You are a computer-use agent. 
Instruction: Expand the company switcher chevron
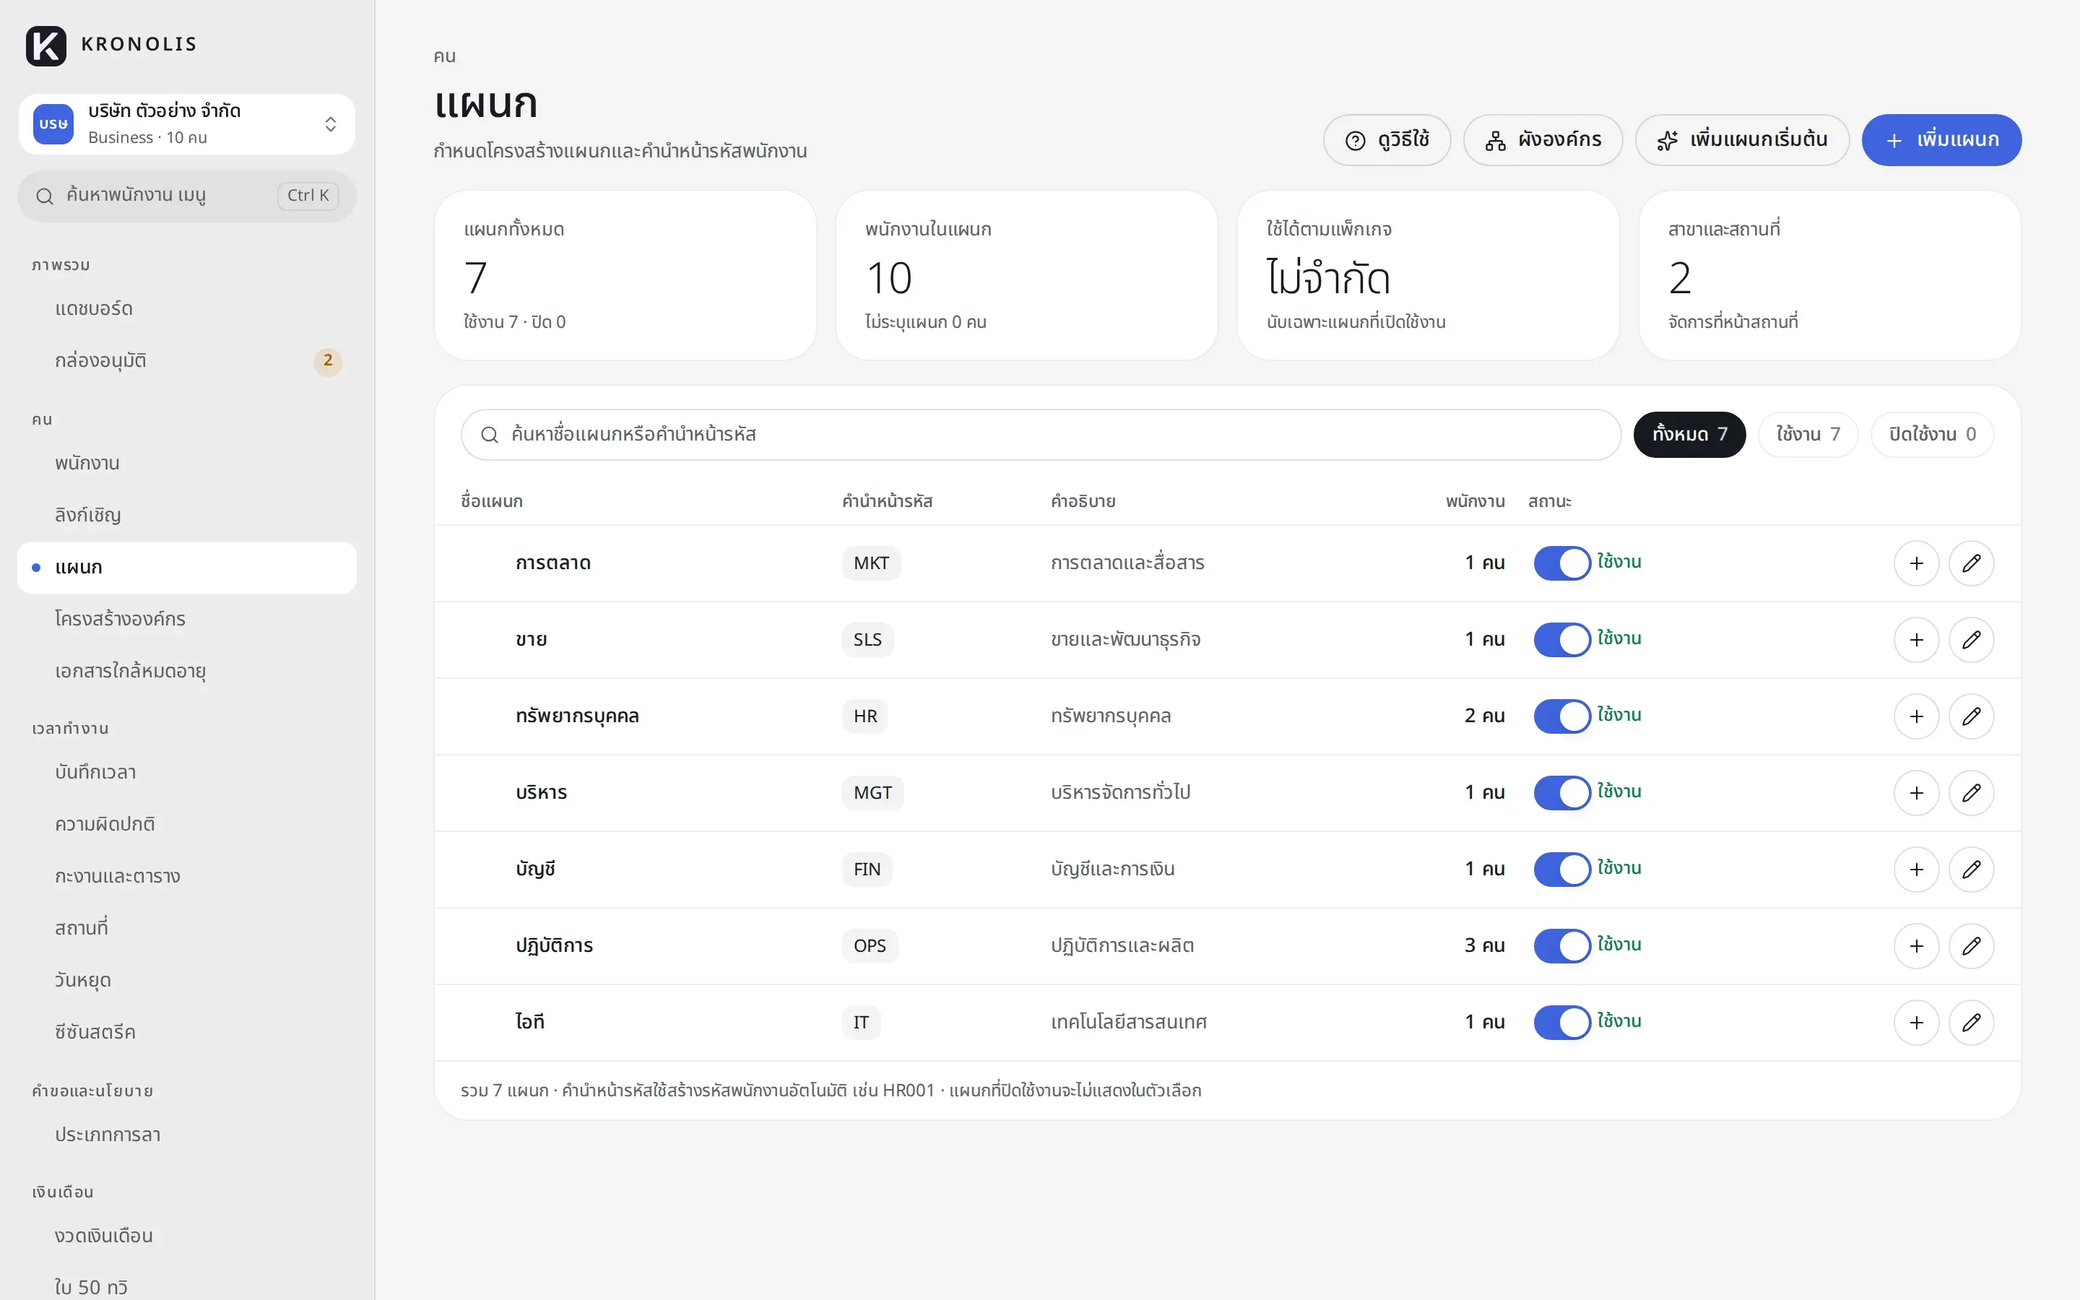[x=330, y=125]
